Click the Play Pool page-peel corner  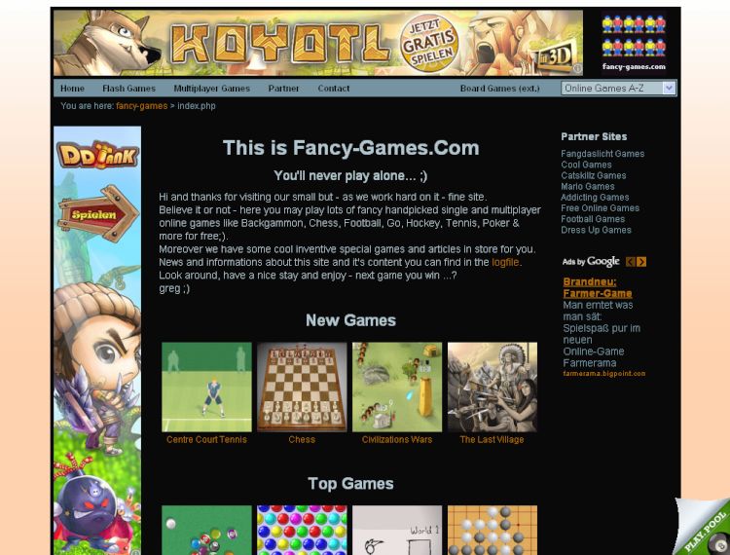(x=703, y=528)
